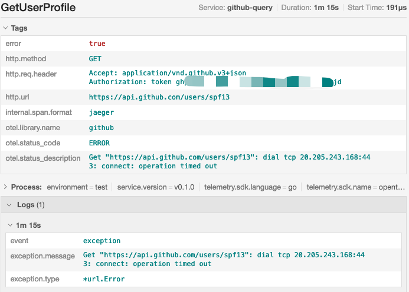Select the http.req.header Accept value
The width and height of the screenshot is (409, 292).
click(167, 73)
